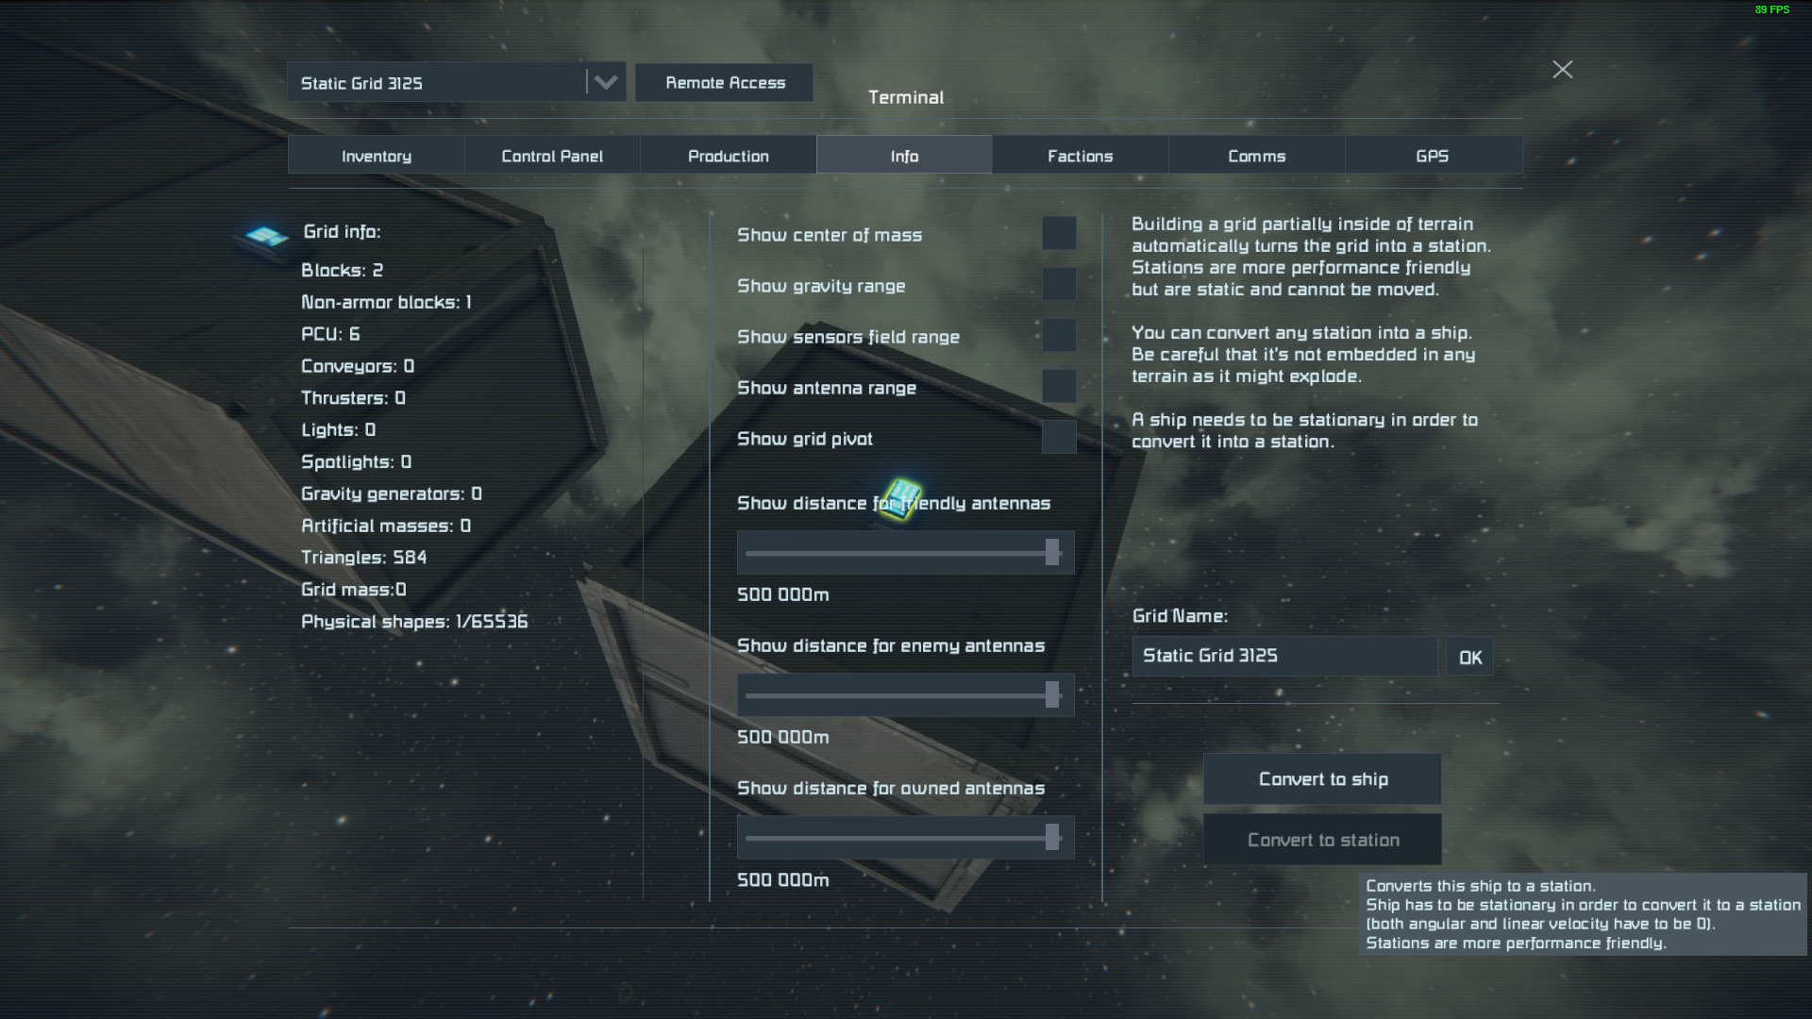Click the Grid Name text field

tap(1284, 656)
